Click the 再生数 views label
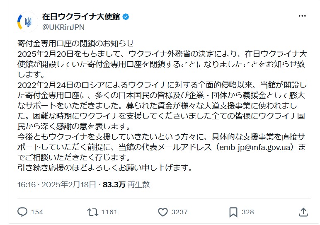This screenshot has height=225, width=320. click(138, 185)
